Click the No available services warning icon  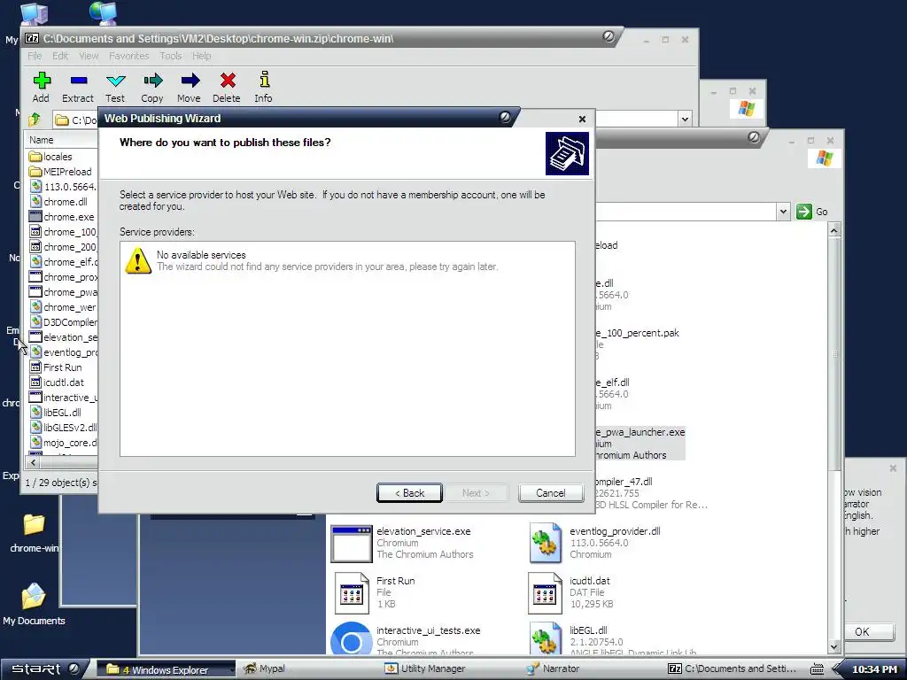click(138, 261)
